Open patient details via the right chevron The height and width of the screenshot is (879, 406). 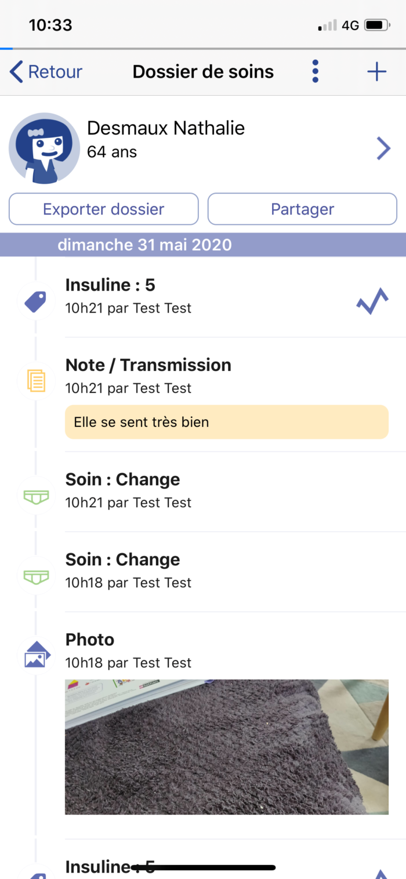383,148
